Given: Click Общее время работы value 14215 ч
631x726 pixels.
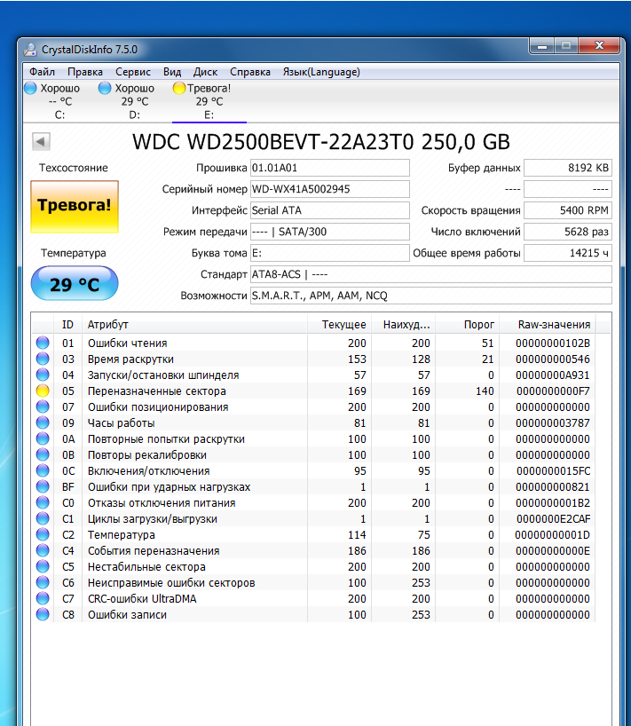Looking at the screenshot, I should [568, 253].
